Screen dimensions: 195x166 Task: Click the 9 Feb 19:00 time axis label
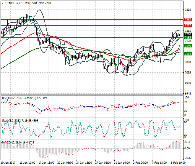(178, 163)
